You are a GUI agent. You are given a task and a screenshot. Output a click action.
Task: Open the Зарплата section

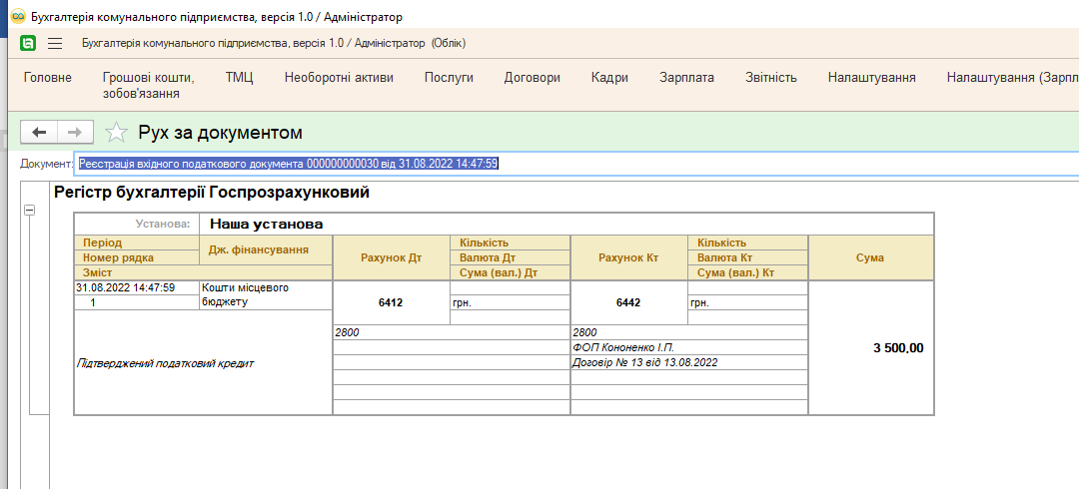(x=686, y=78)
